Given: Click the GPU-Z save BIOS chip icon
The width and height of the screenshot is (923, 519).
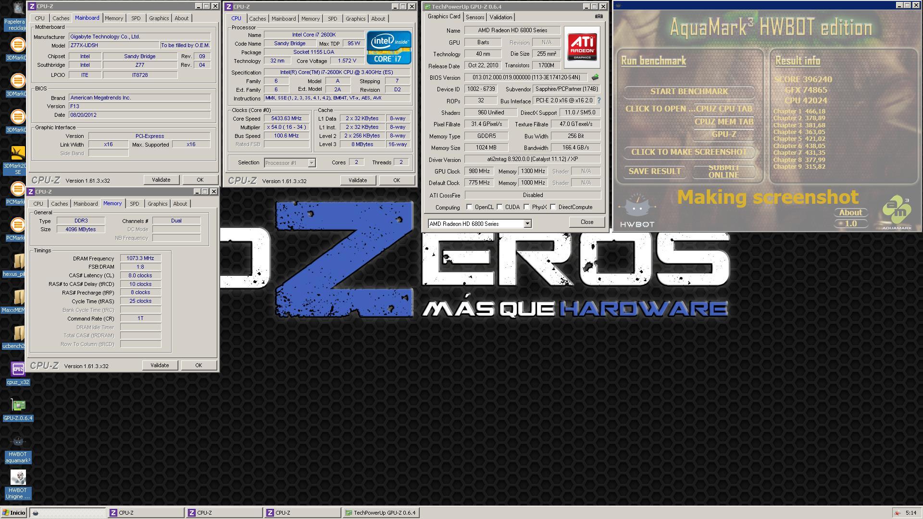Looking at the screenshot, I should point(595,77).
